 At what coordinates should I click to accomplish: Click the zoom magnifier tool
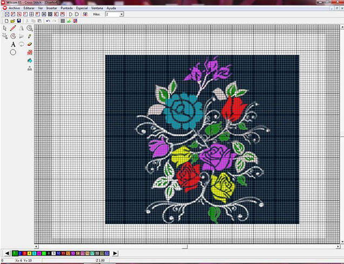30,28
